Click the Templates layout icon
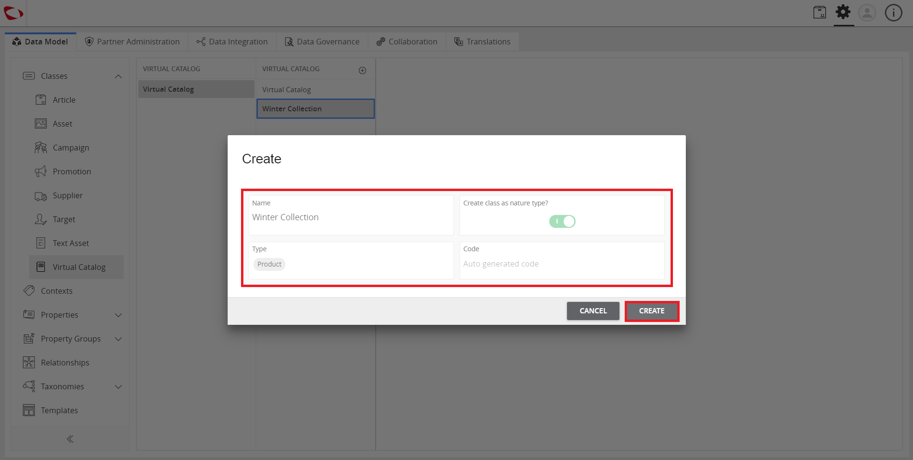The image size is (913, 460). coord(29,410)
